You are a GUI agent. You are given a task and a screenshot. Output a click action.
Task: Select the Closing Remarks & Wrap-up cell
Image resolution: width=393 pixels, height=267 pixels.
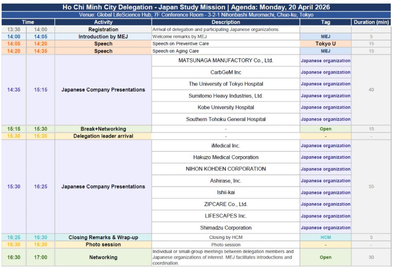click(103, 238)
